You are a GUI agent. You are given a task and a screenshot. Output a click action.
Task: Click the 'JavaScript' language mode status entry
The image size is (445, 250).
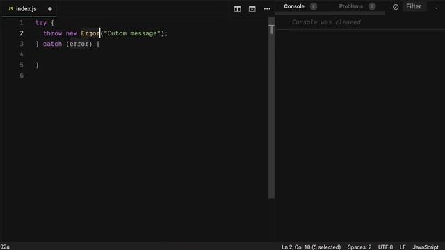coord(426,247)
